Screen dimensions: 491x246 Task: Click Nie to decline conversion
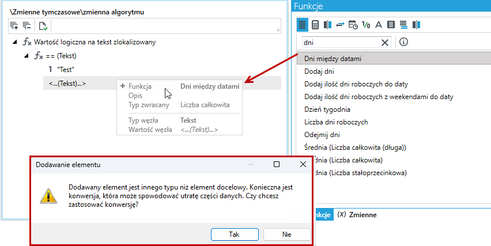pos(287,234)
